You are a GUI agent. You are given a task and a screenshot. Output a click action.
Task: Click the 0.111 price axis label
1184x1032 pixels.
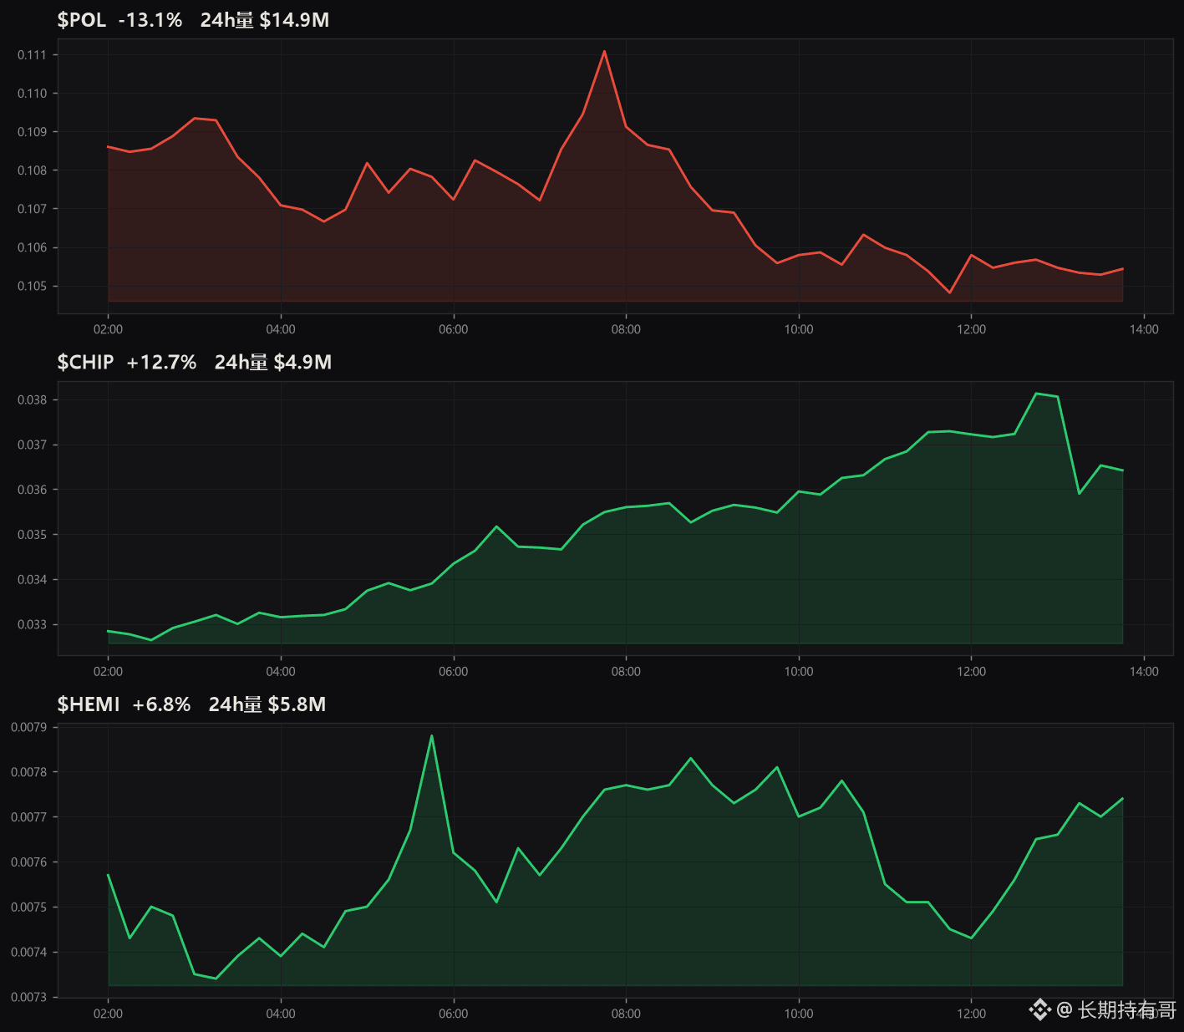32,55
